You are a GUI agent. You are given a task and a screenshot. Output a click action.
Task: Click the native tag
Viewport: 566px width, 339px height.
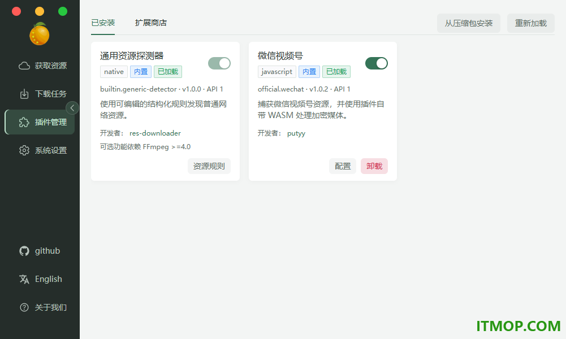click(114, 72)
